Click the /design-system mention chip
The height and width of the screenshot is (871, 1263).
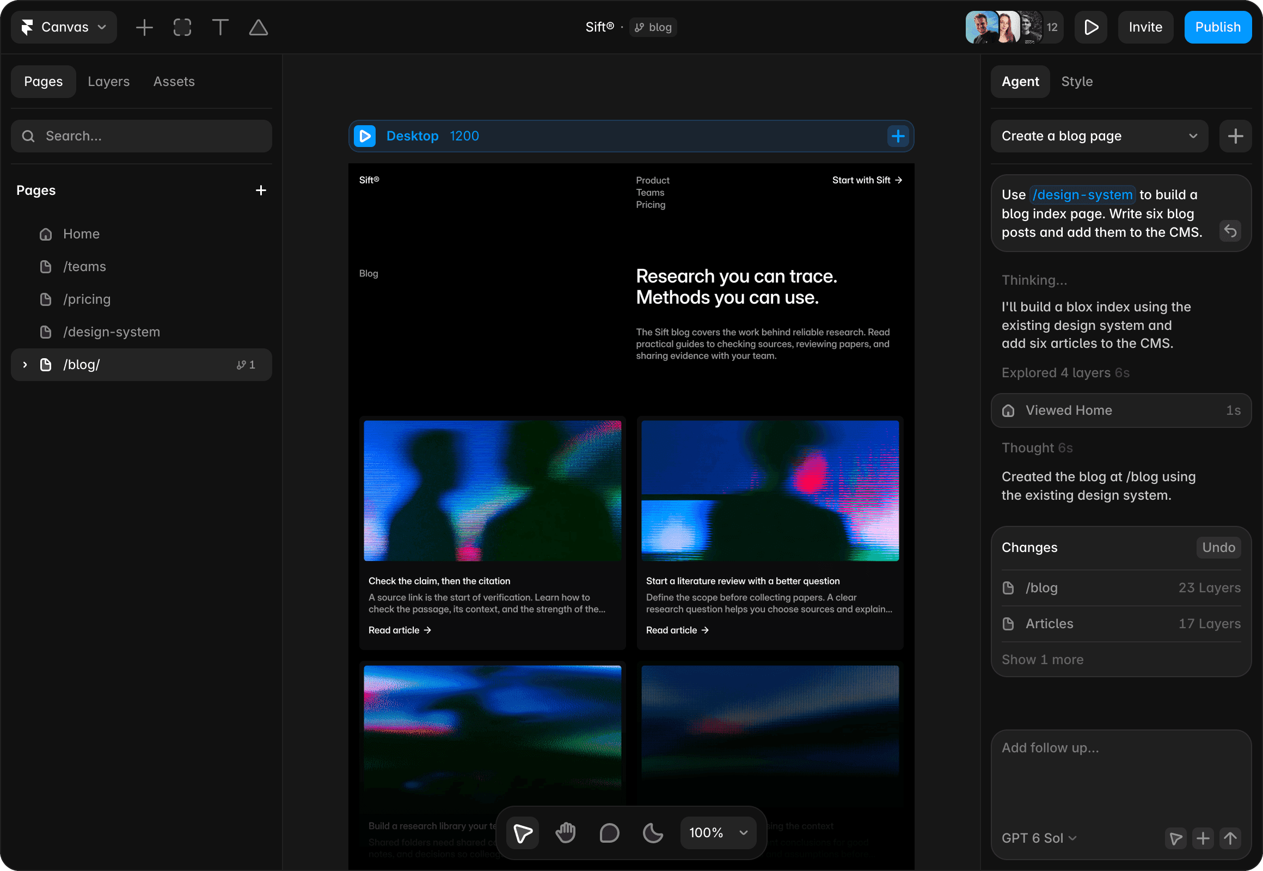[x=1082, y=195]
